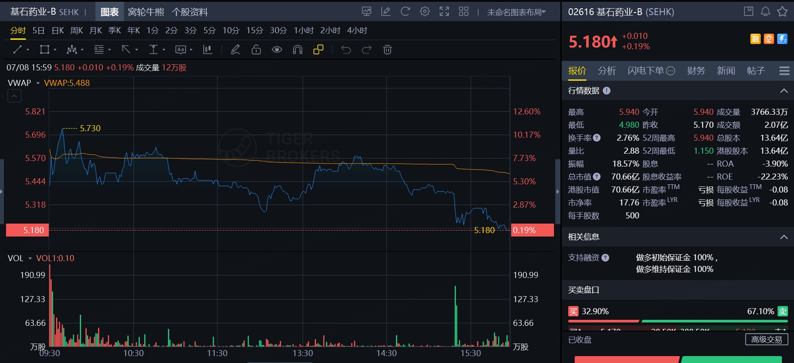Viewport: 794px width, 363px height.
Task: Click the blue lightning badge icon
Action: (x=782, y=39)
